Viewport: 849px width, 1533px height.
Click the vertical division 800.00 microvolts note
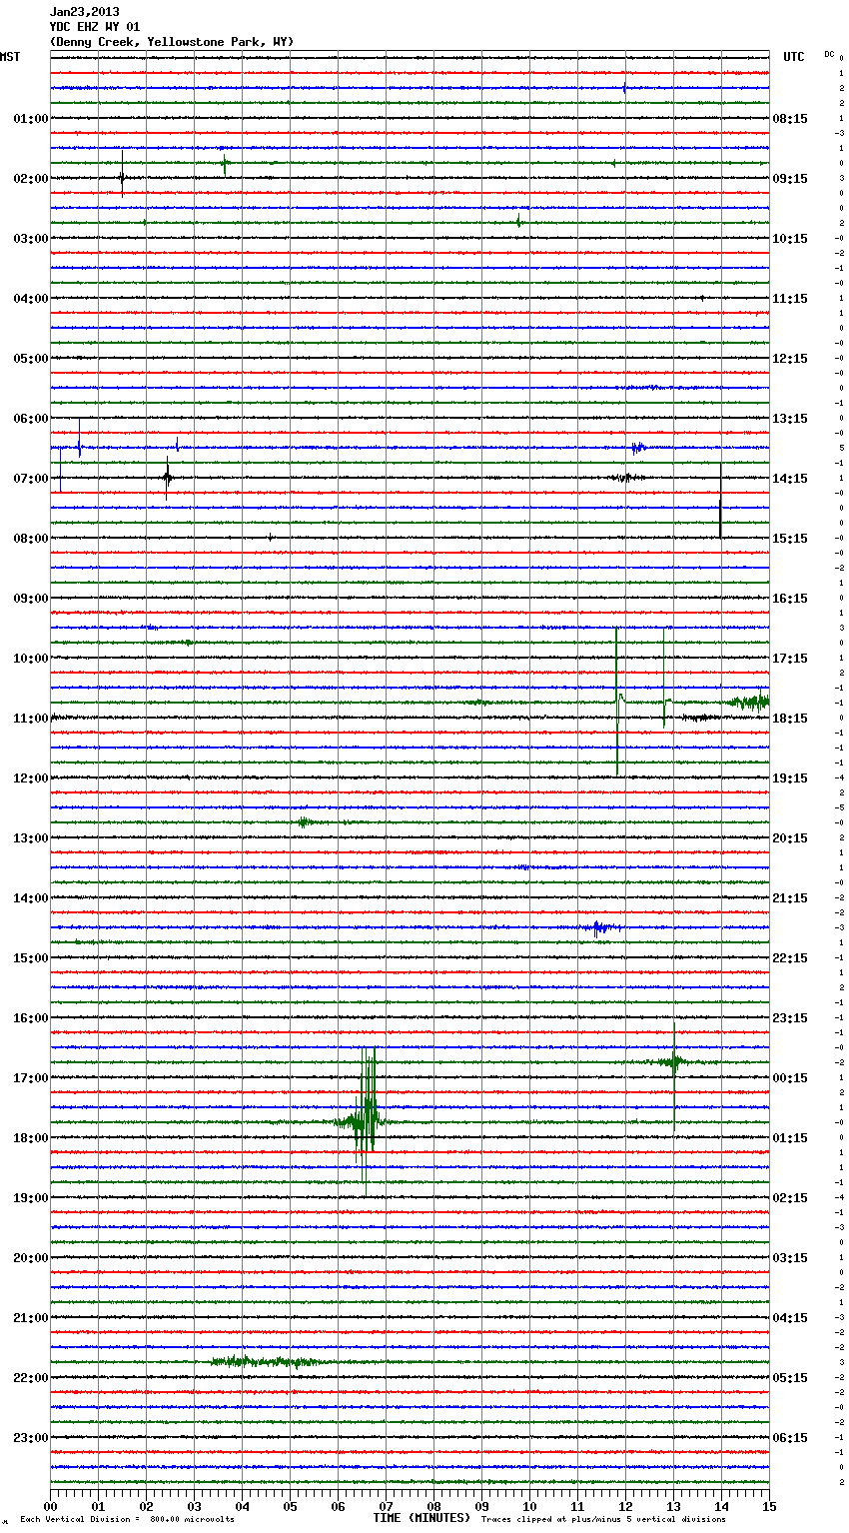tap(127, 1520)
